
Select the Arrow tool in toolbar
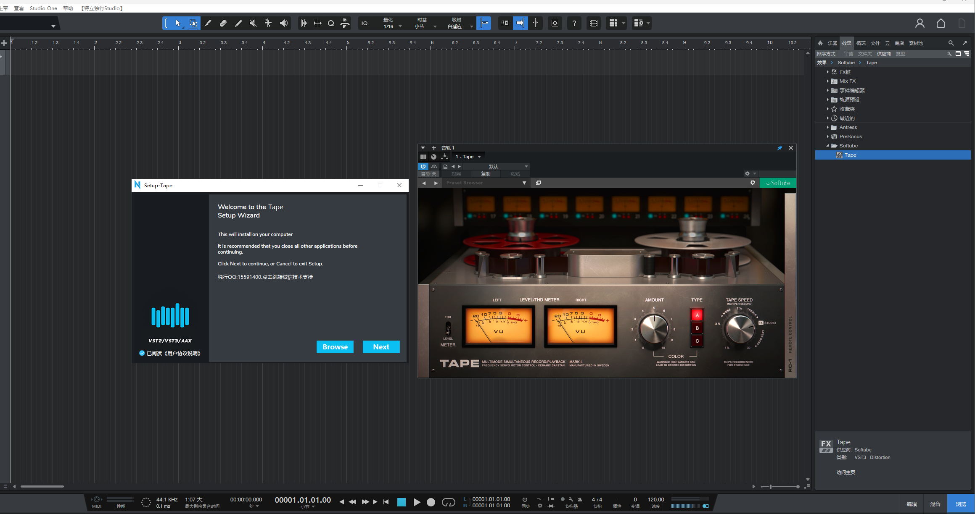(178, 23)
